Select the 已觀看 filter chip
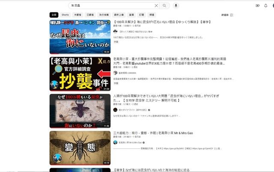Screen dimensions: 274x172 point(90,15)
